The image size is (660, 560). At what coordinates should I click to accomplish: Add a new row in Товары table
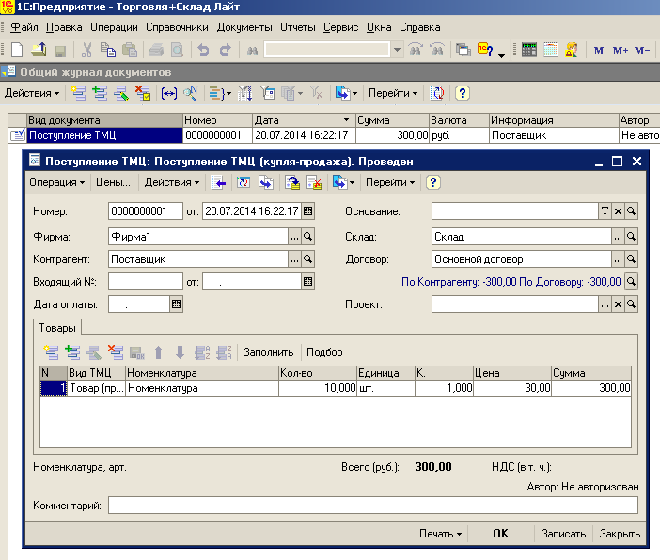[50, 352]
